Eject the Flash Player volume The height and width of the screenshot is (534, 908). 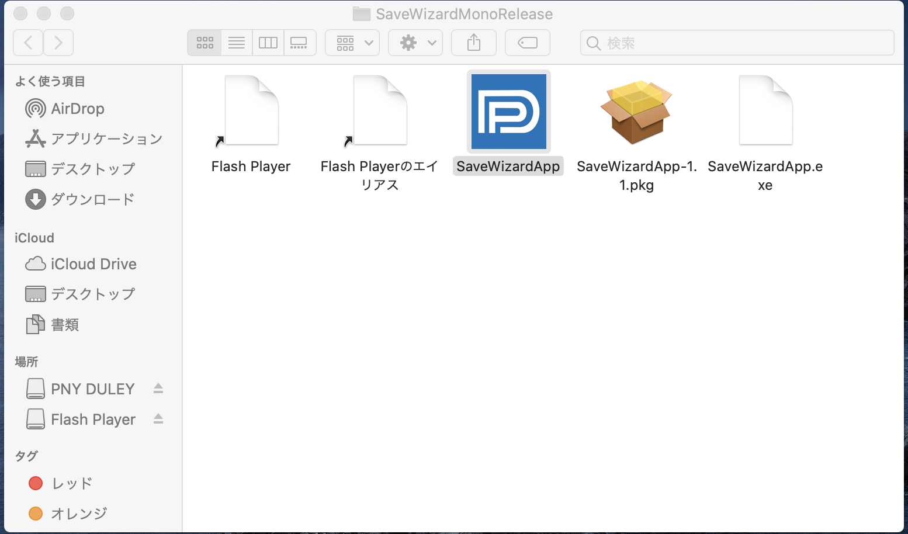pos(158,419)
